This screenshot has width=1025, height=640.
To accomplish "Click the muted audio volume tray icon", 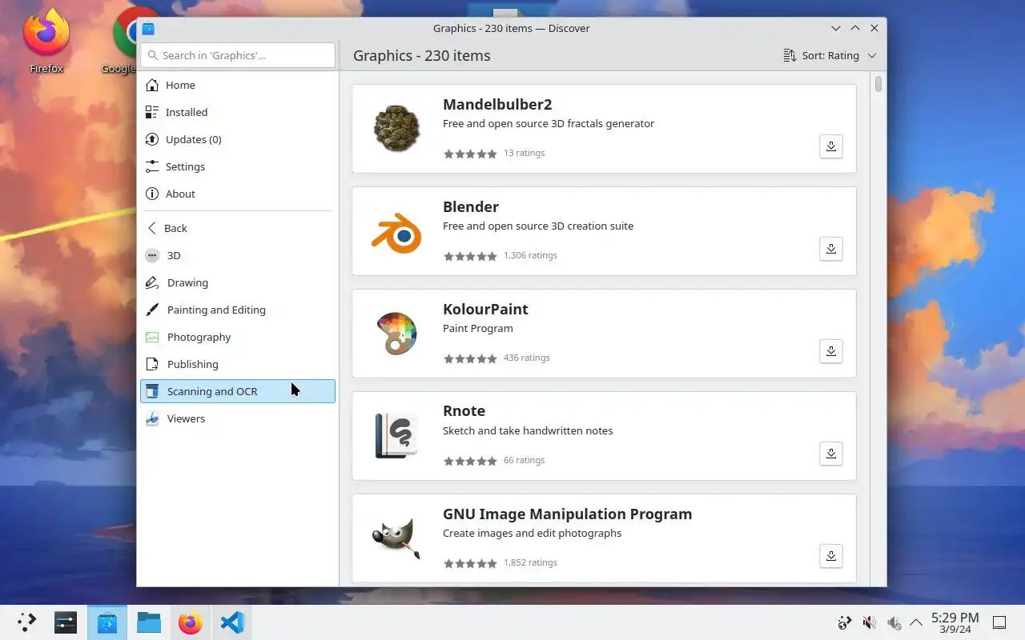I will tap(869, 622).
